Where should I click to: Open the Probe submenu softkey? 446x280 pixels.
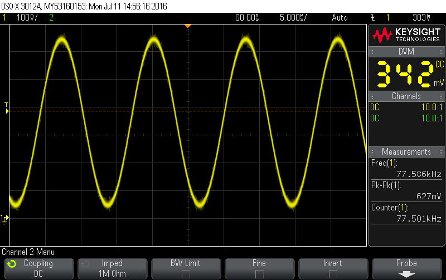tap(407, 269)
